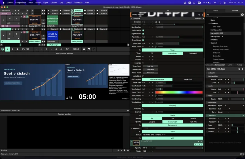Click the TAP tempo button
The width and height of the screenshot is (245, 159).
[x=67, y=49]
